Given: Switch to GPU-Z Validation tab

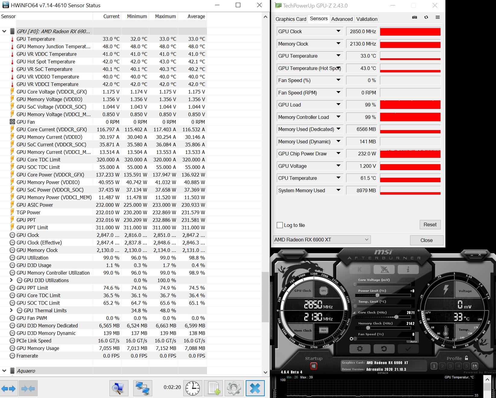Looking at the screenshot, I should pos(367,19).
